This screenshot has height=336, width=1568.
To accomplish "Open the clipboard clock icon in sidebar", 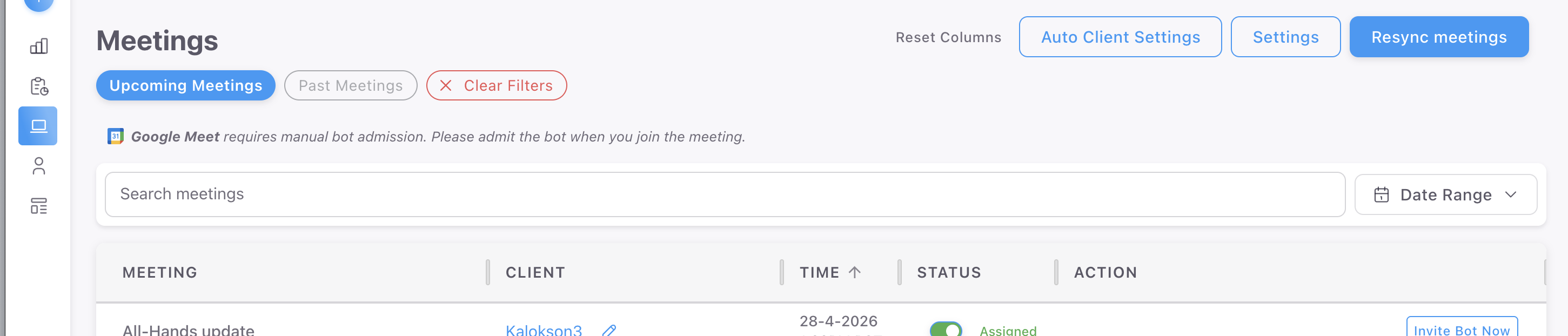I will pyautogui.click(x=38, y=86).
